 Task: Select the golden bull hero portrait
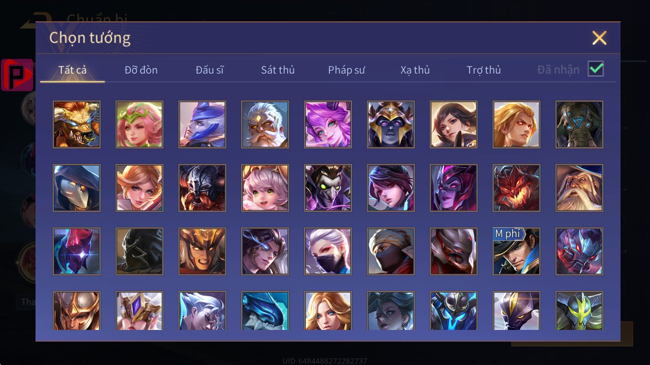point(77,125)
